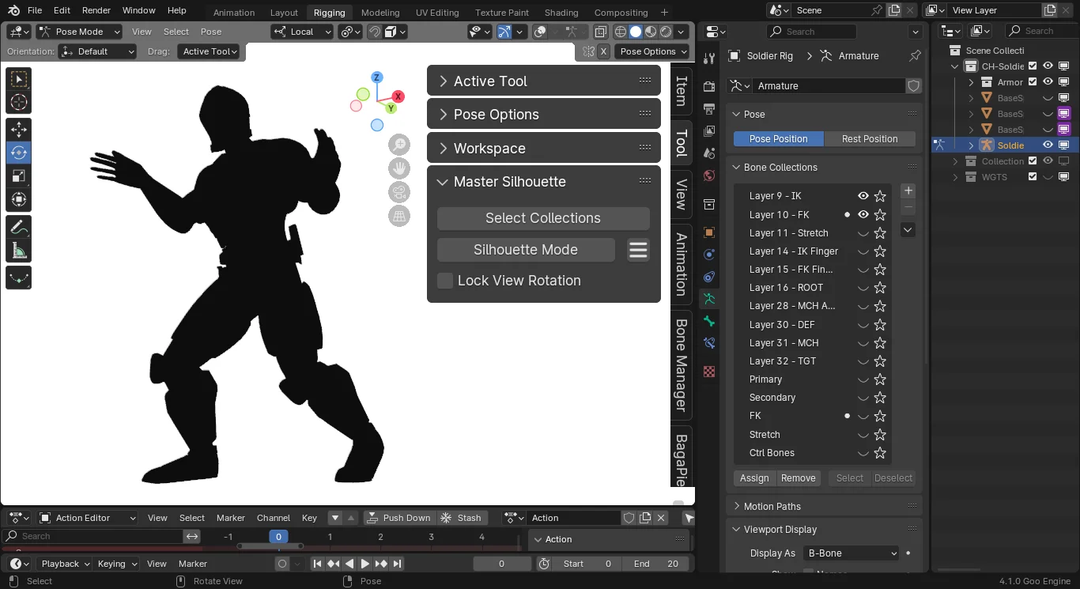Switch armature to Rest Position

(869, 139)
